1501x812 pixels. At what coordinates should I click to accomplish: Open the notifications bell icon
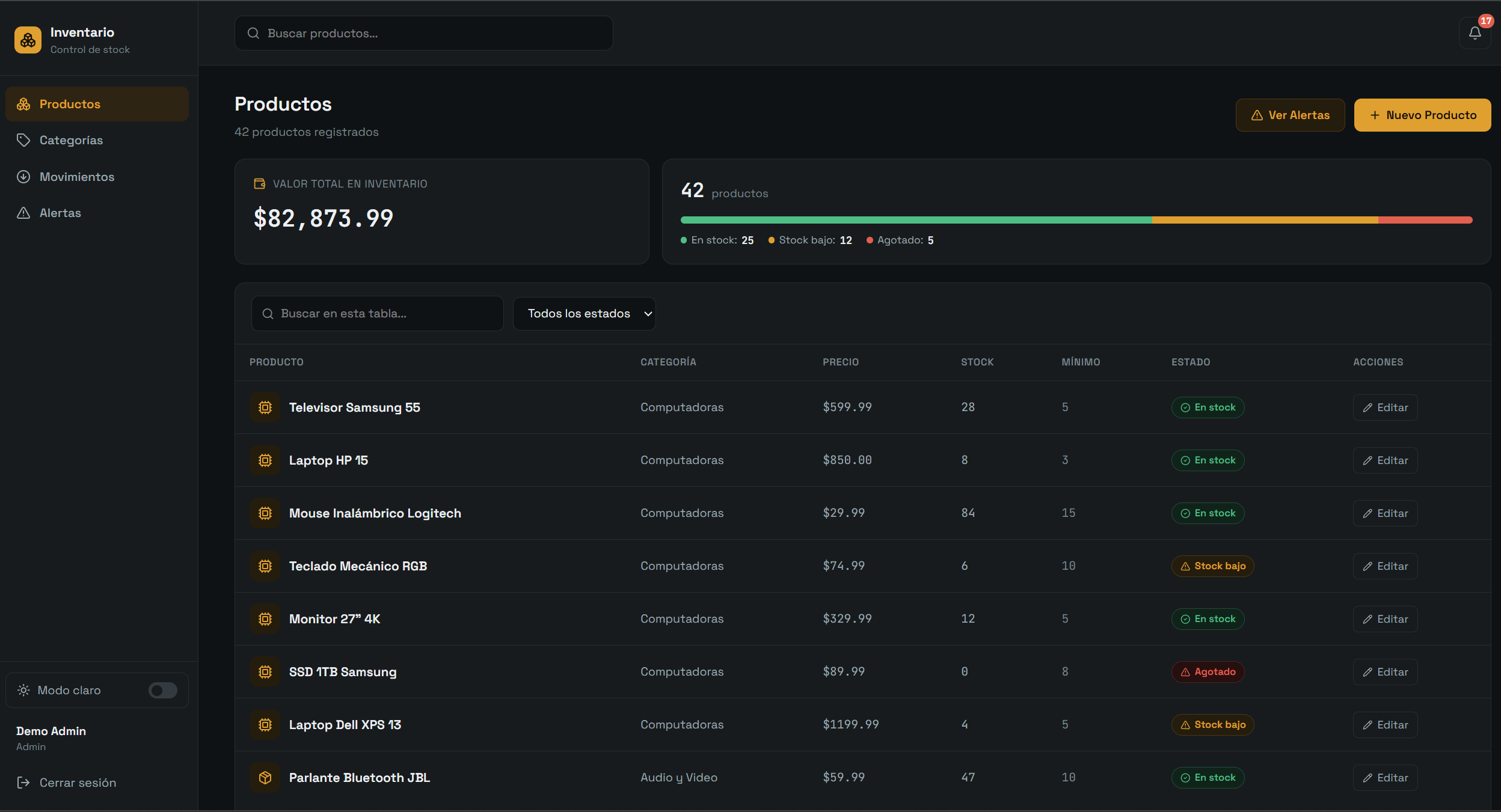point(1475,33)
